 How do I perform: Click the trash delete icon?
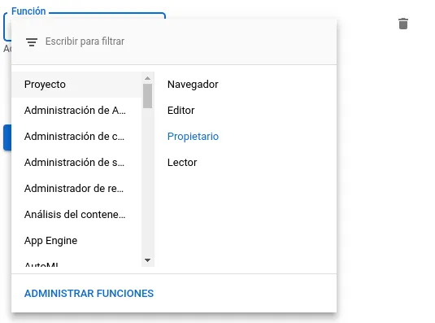[x=403, y=24]
